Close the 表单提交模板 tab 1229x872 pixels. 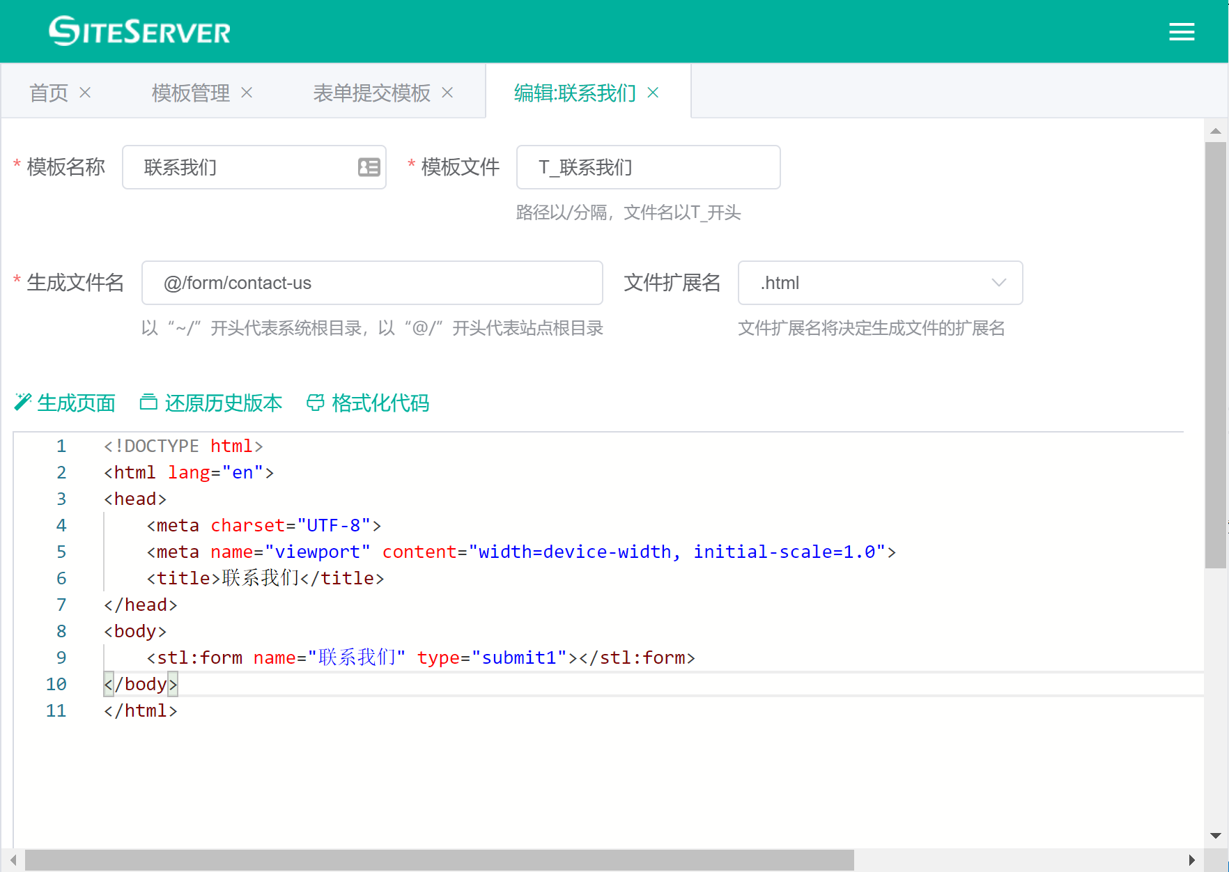pos(447,93)
